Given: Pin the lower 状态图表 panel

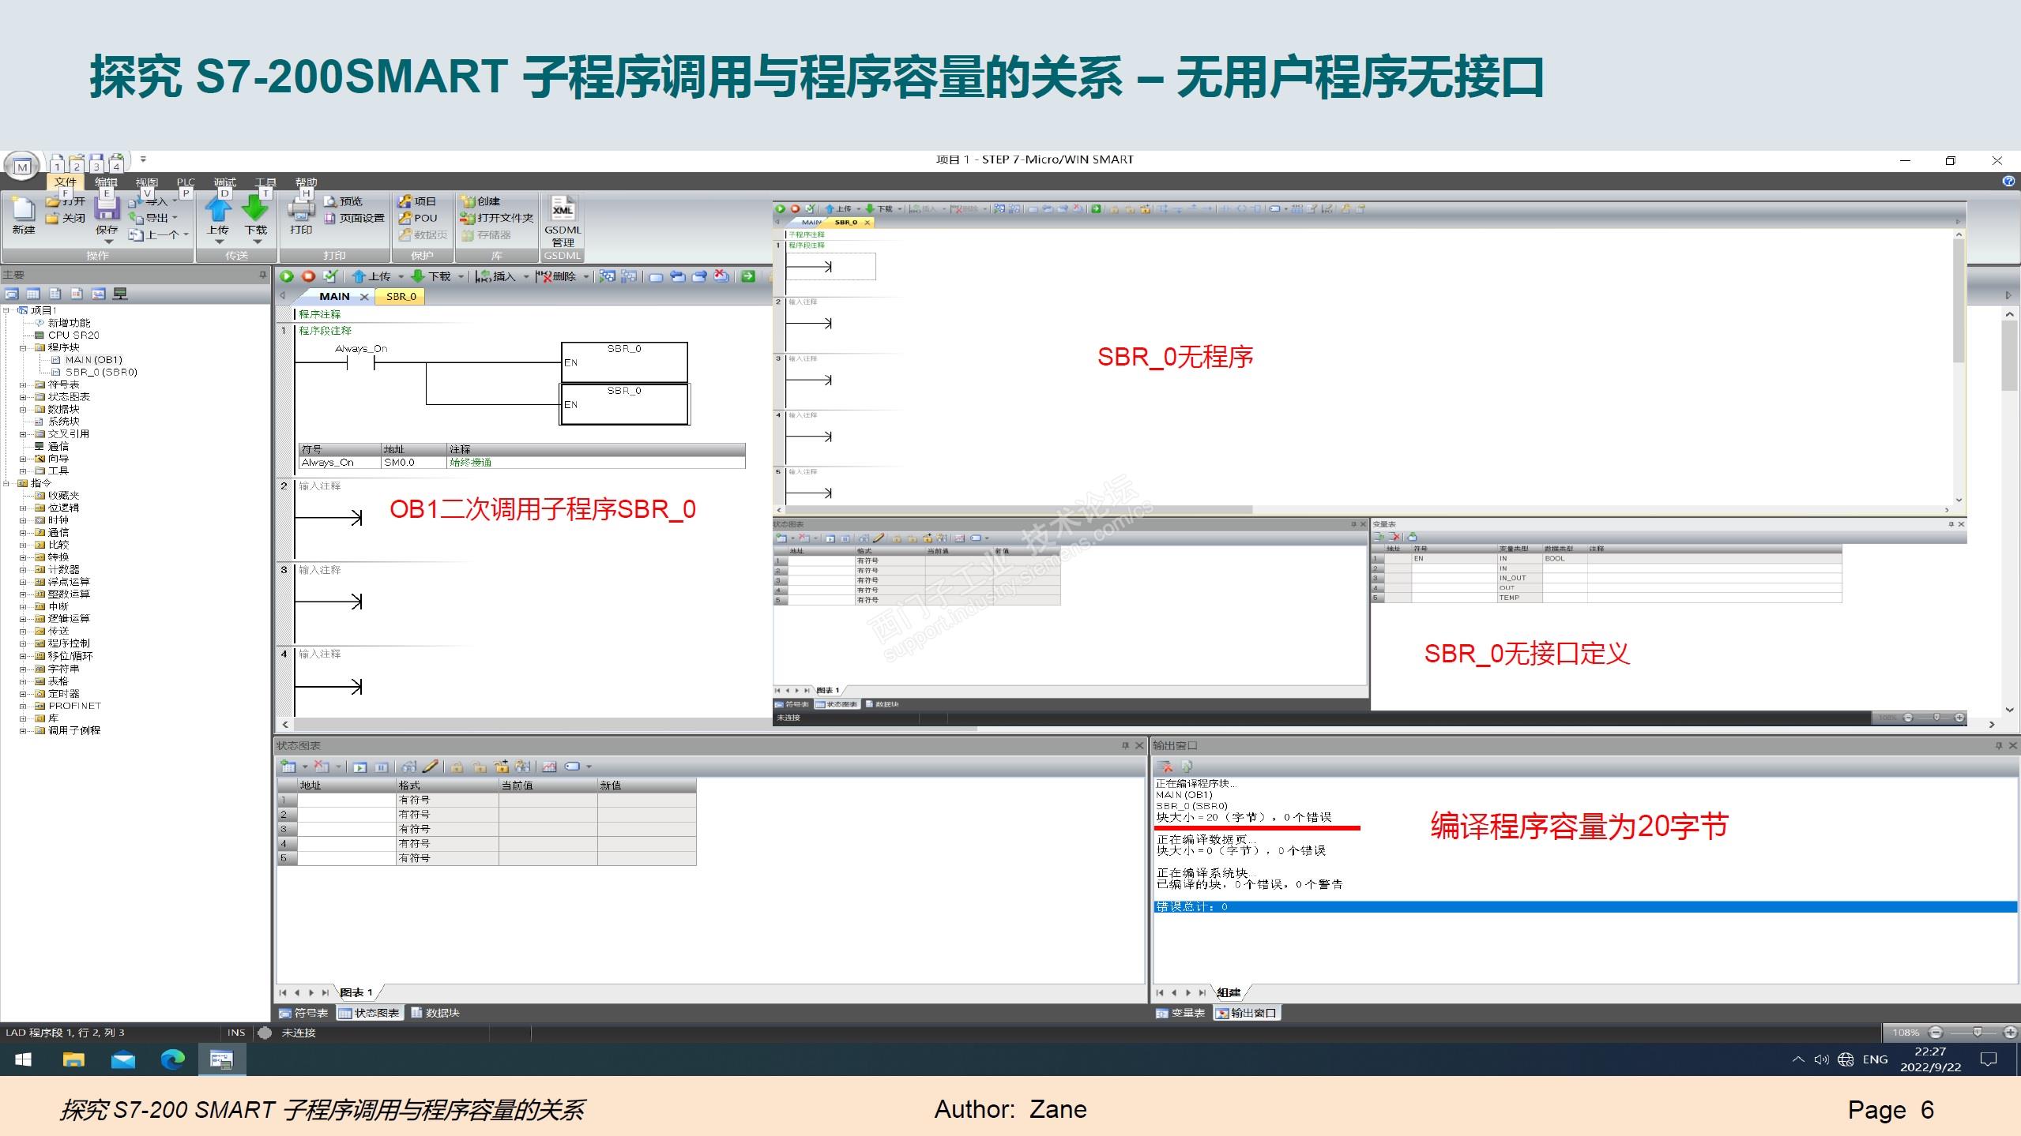Looking at the screenshot, I should [1125, 745].
